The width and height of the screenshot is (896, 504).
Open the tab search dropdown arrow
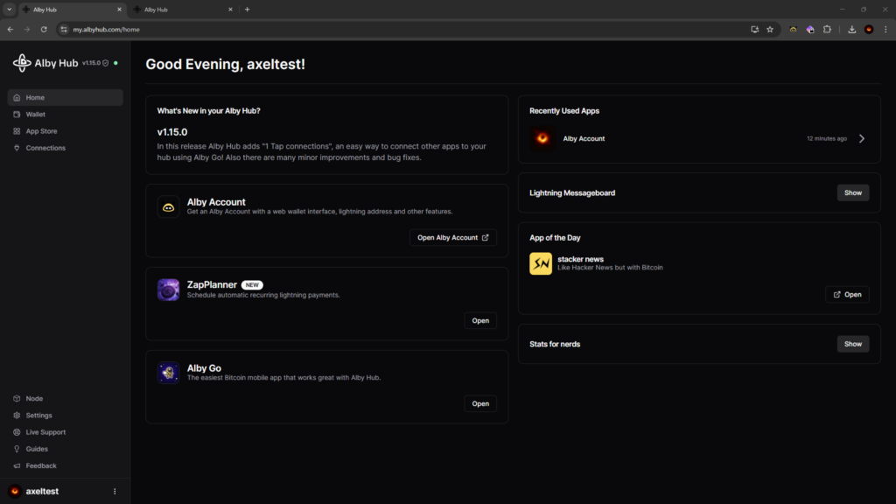coord(9,10)
